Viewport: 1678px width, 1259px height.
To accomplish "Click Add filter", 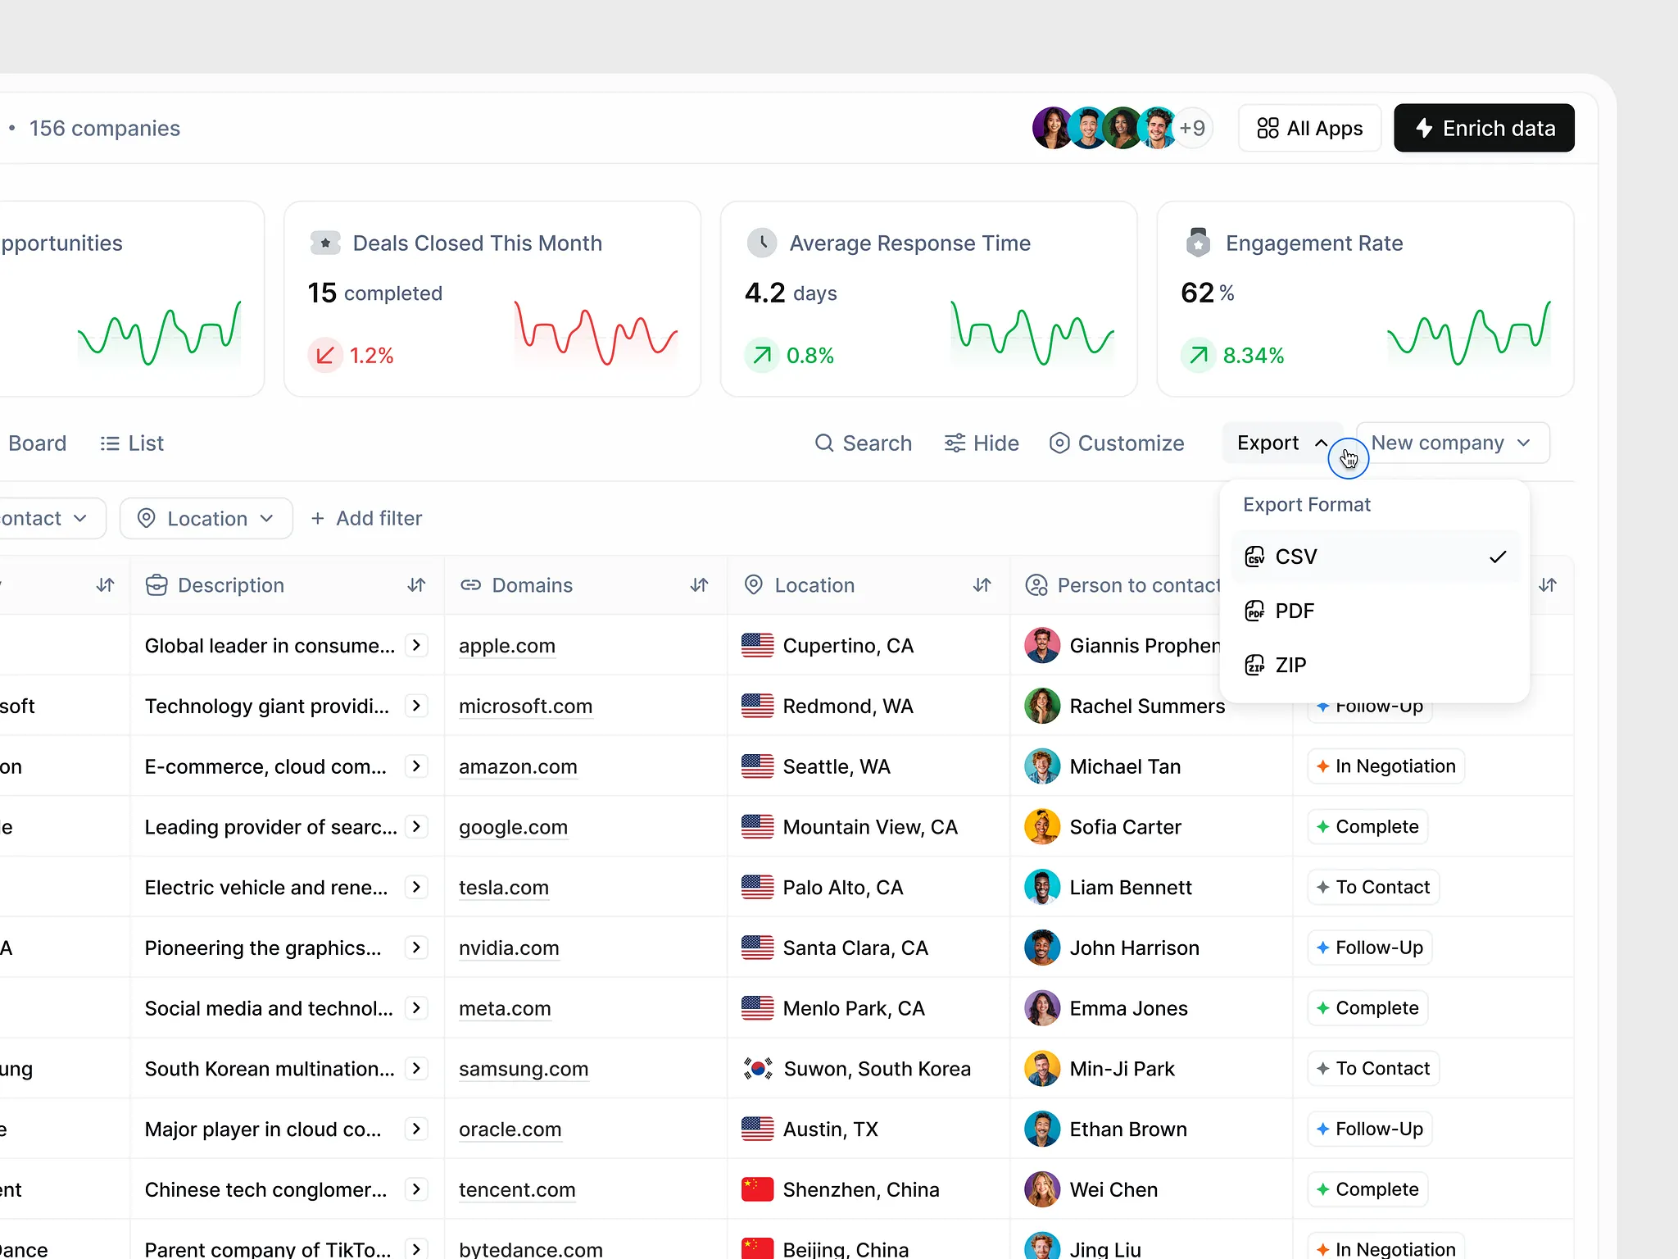I will [x=366, y=519].
